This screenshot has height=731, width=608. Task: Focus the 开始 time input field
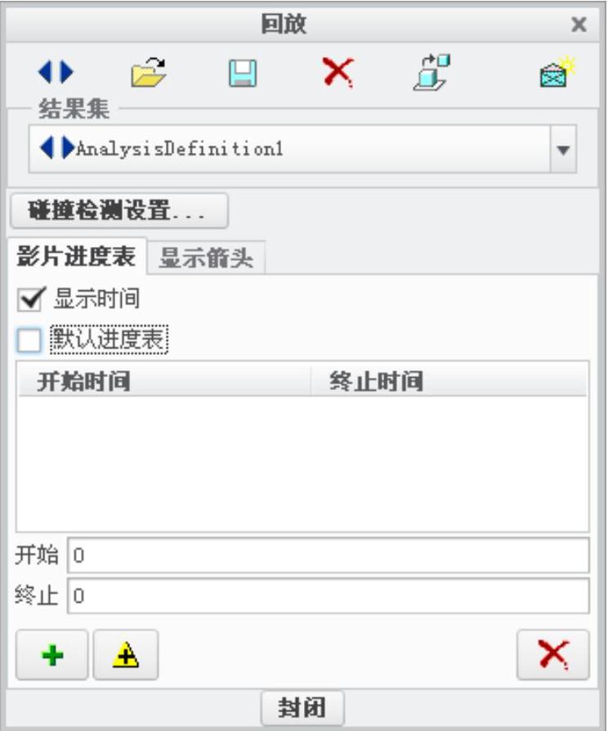[329, 555]
